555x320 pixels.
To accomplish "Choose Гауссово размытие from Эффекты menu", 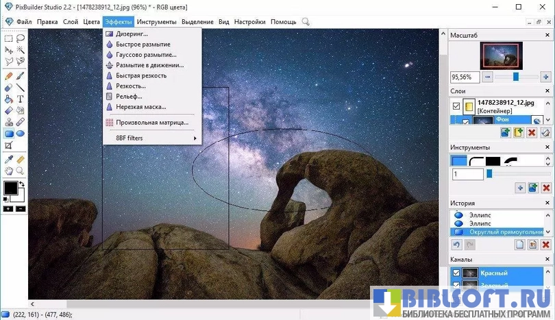I will pos(146,55).
